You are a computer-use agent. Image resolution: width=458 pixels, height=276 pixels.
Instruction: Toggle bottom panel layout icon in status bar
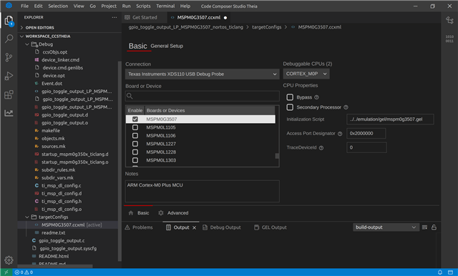click(450, 272)
